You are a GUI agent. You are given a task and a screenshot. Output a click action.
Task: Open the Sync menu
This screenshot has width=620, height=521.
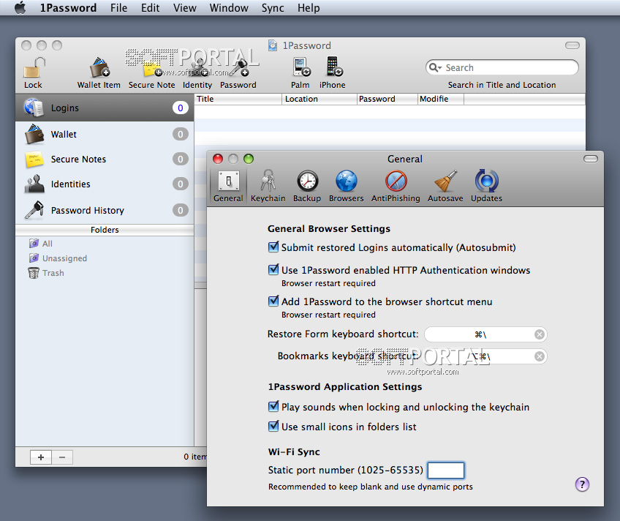[x=273, y=8]
